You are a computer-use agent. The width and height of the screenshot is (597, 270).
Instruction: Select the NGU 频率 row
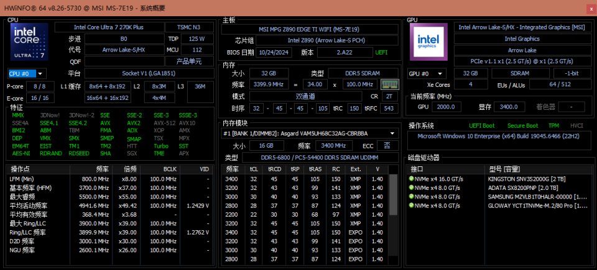108,250
